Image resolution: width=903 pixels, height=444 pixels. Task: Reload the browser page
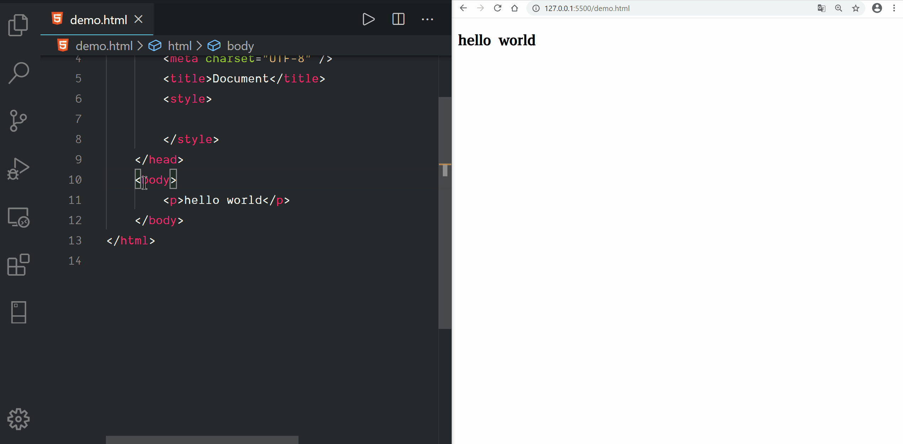[497, 9]
